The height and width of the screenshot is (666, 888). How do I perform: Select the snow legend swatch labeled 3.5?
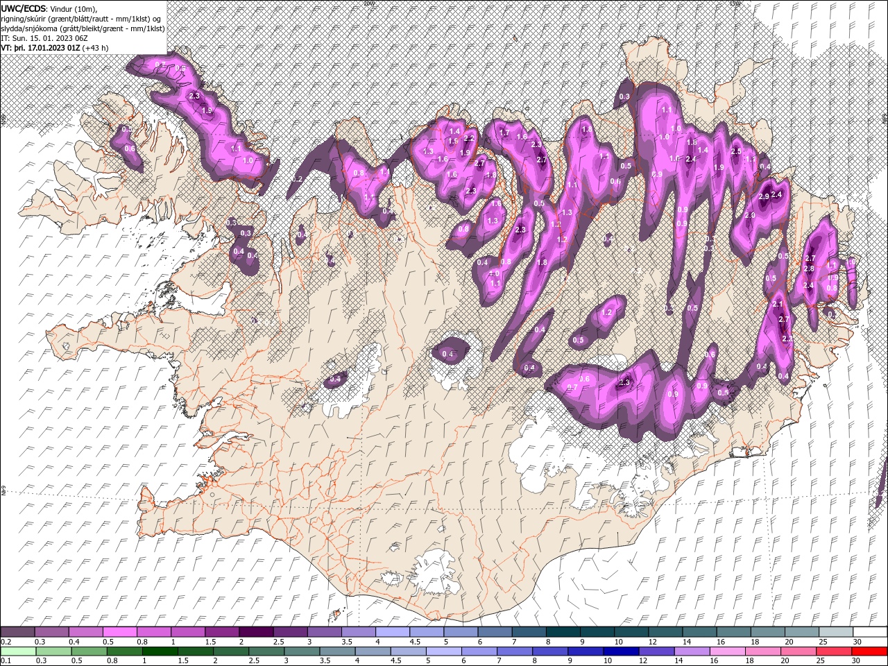358,631
